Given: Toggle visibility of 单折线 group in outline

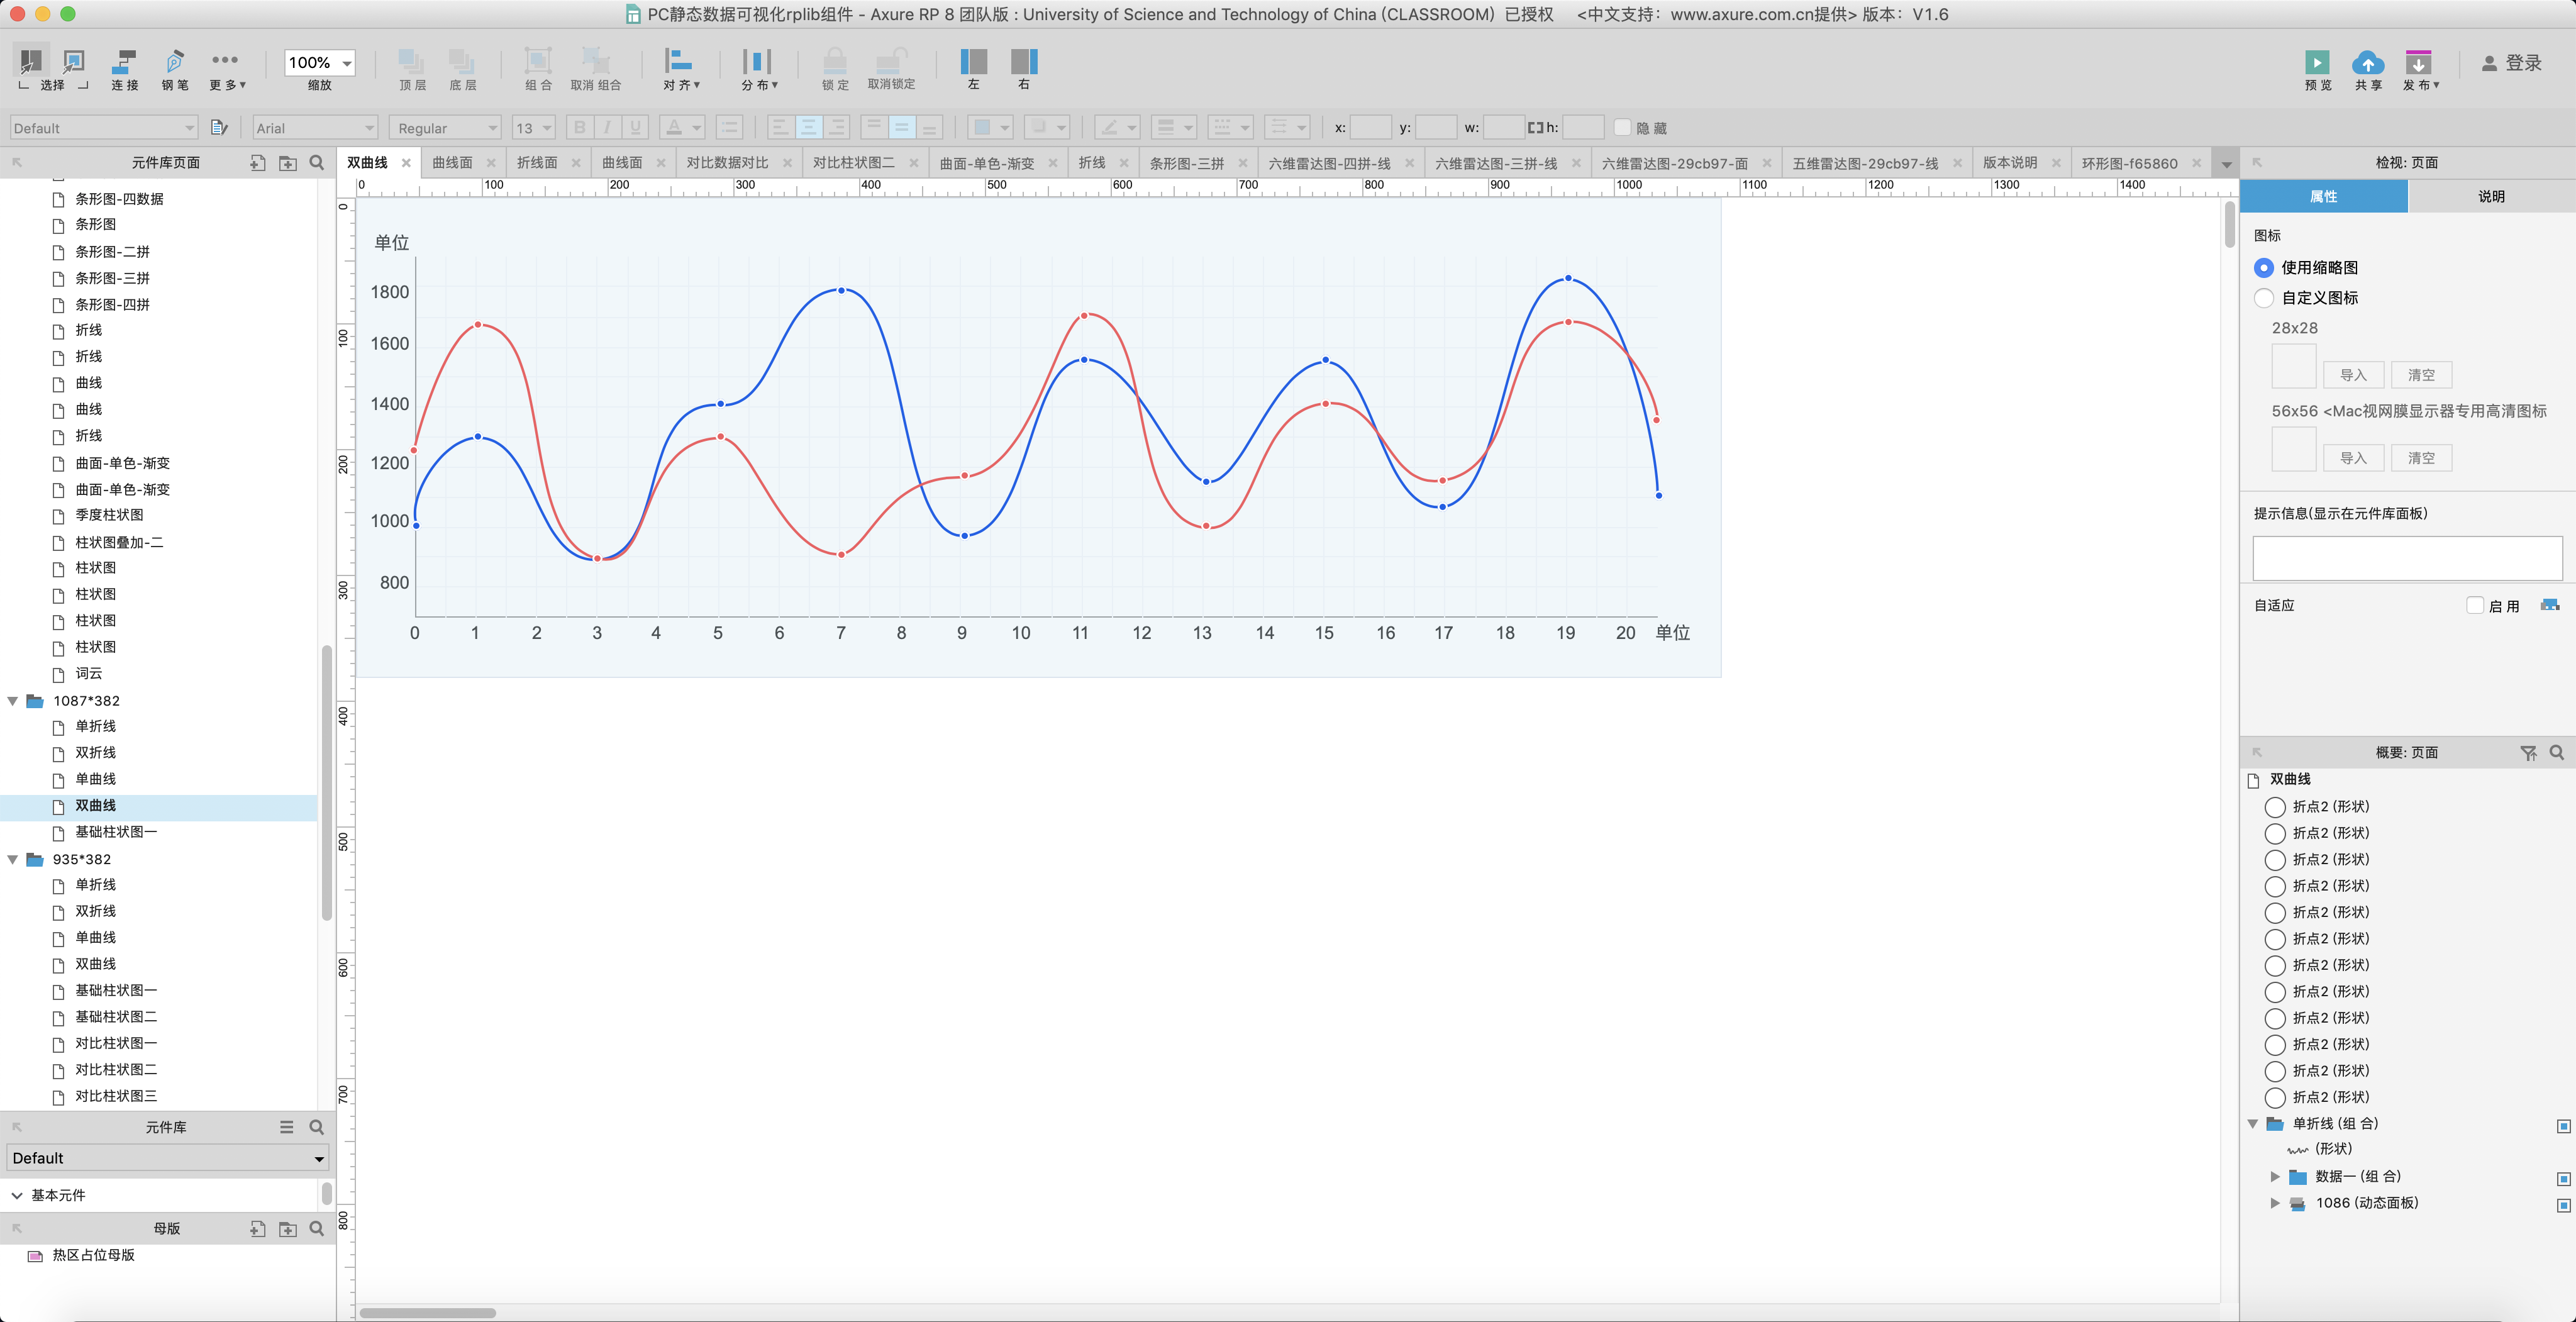Looking at the screenshot, I should point(2563,1126).
